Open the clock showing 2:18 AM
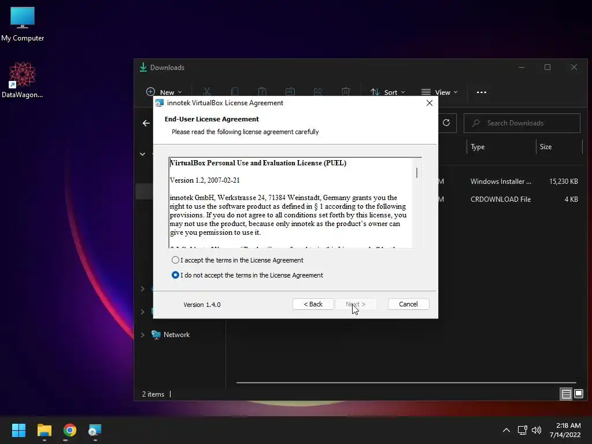Screen dimensions: 592x444 pyautogui.click(x=565, y=430)
